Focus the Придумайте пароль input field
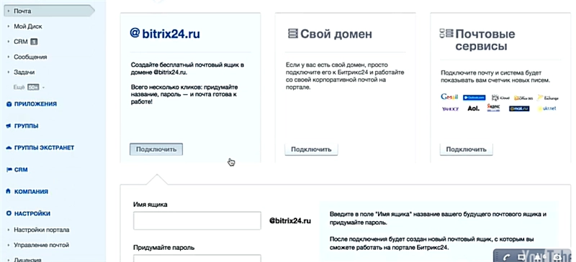Screen dimensions: 576x262 [x=197, y=258]
